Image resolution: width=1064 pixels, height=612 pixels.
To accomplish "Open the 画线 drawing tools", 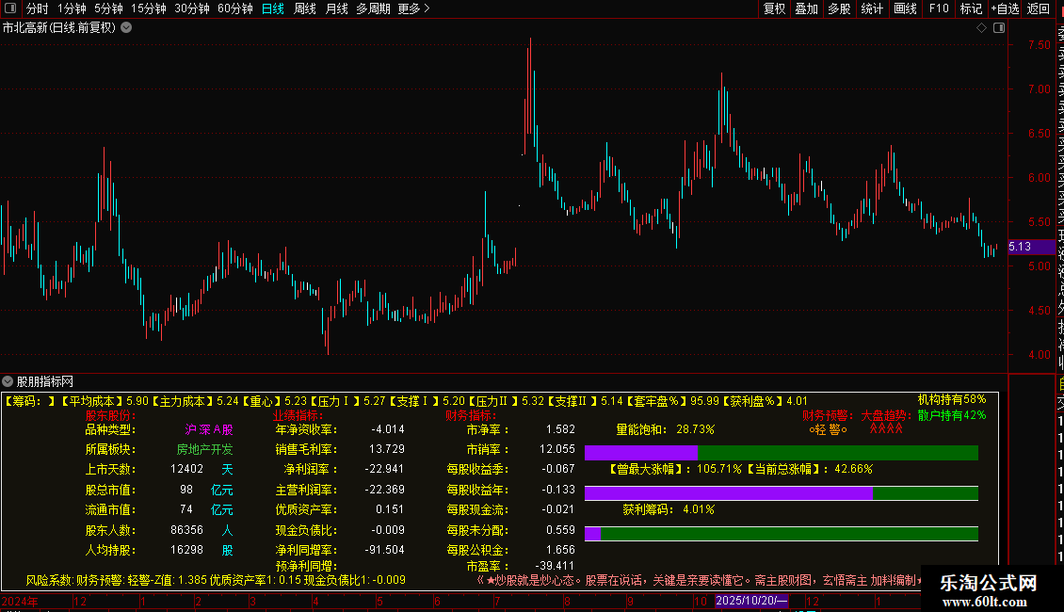I will (905, 8).
